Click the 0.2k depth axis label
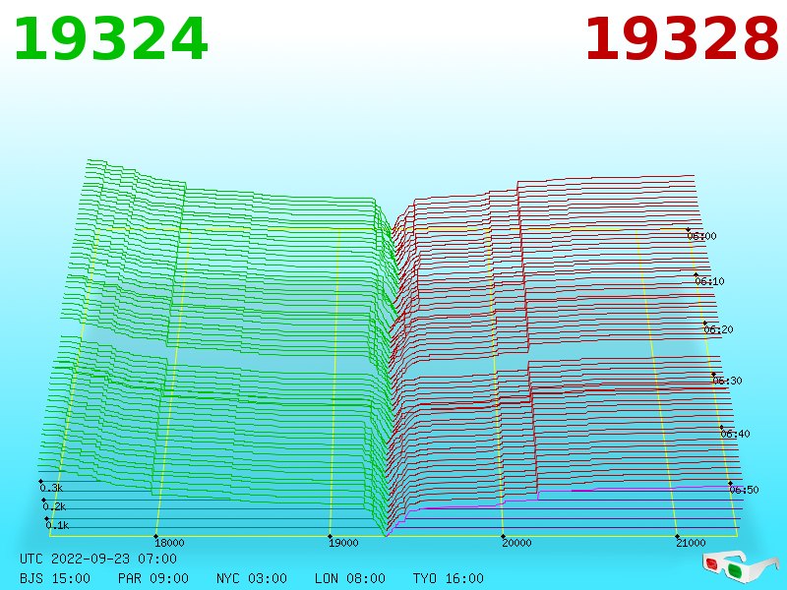 pyautogui.click(x=54, y=506)
